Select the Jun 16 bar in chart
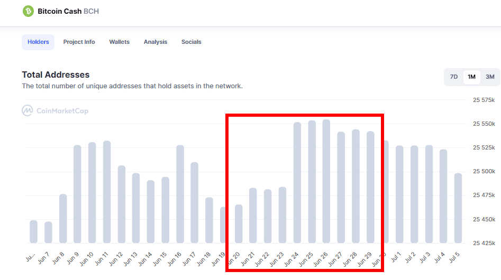Viewport: 501px width, 280px height. (x=180, y=194)
